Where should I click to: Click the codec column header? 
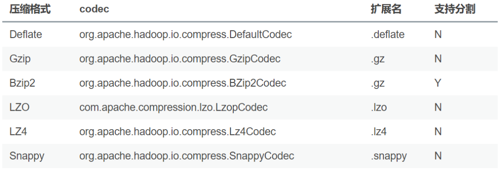pos(94,9)
